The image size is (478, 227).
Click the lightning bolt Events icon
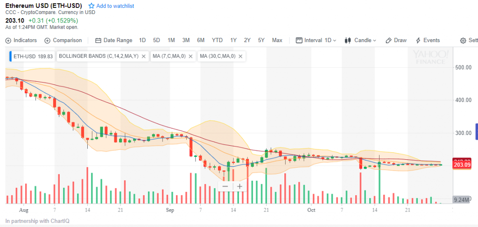click(418, 41)
